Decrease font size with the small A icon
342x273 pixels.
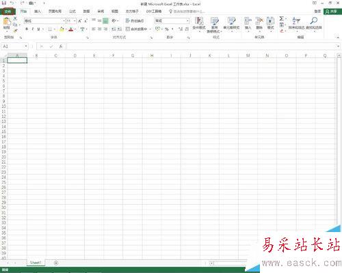click(85, 21)
